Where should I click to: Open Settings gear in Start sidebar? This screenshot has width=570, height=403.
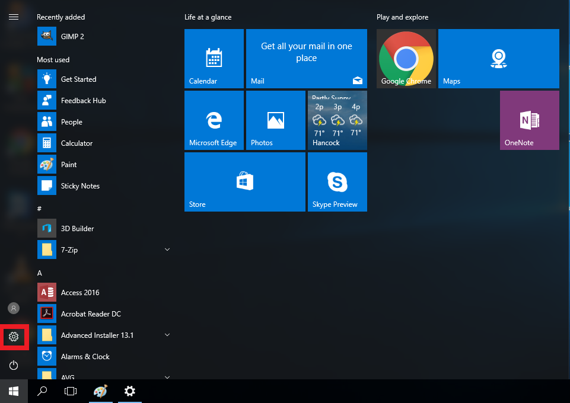(x=14, y=337)
